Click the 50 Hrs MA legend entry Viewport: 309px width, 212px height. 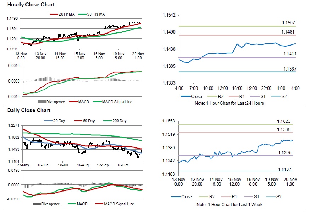(x=92, y=14)
